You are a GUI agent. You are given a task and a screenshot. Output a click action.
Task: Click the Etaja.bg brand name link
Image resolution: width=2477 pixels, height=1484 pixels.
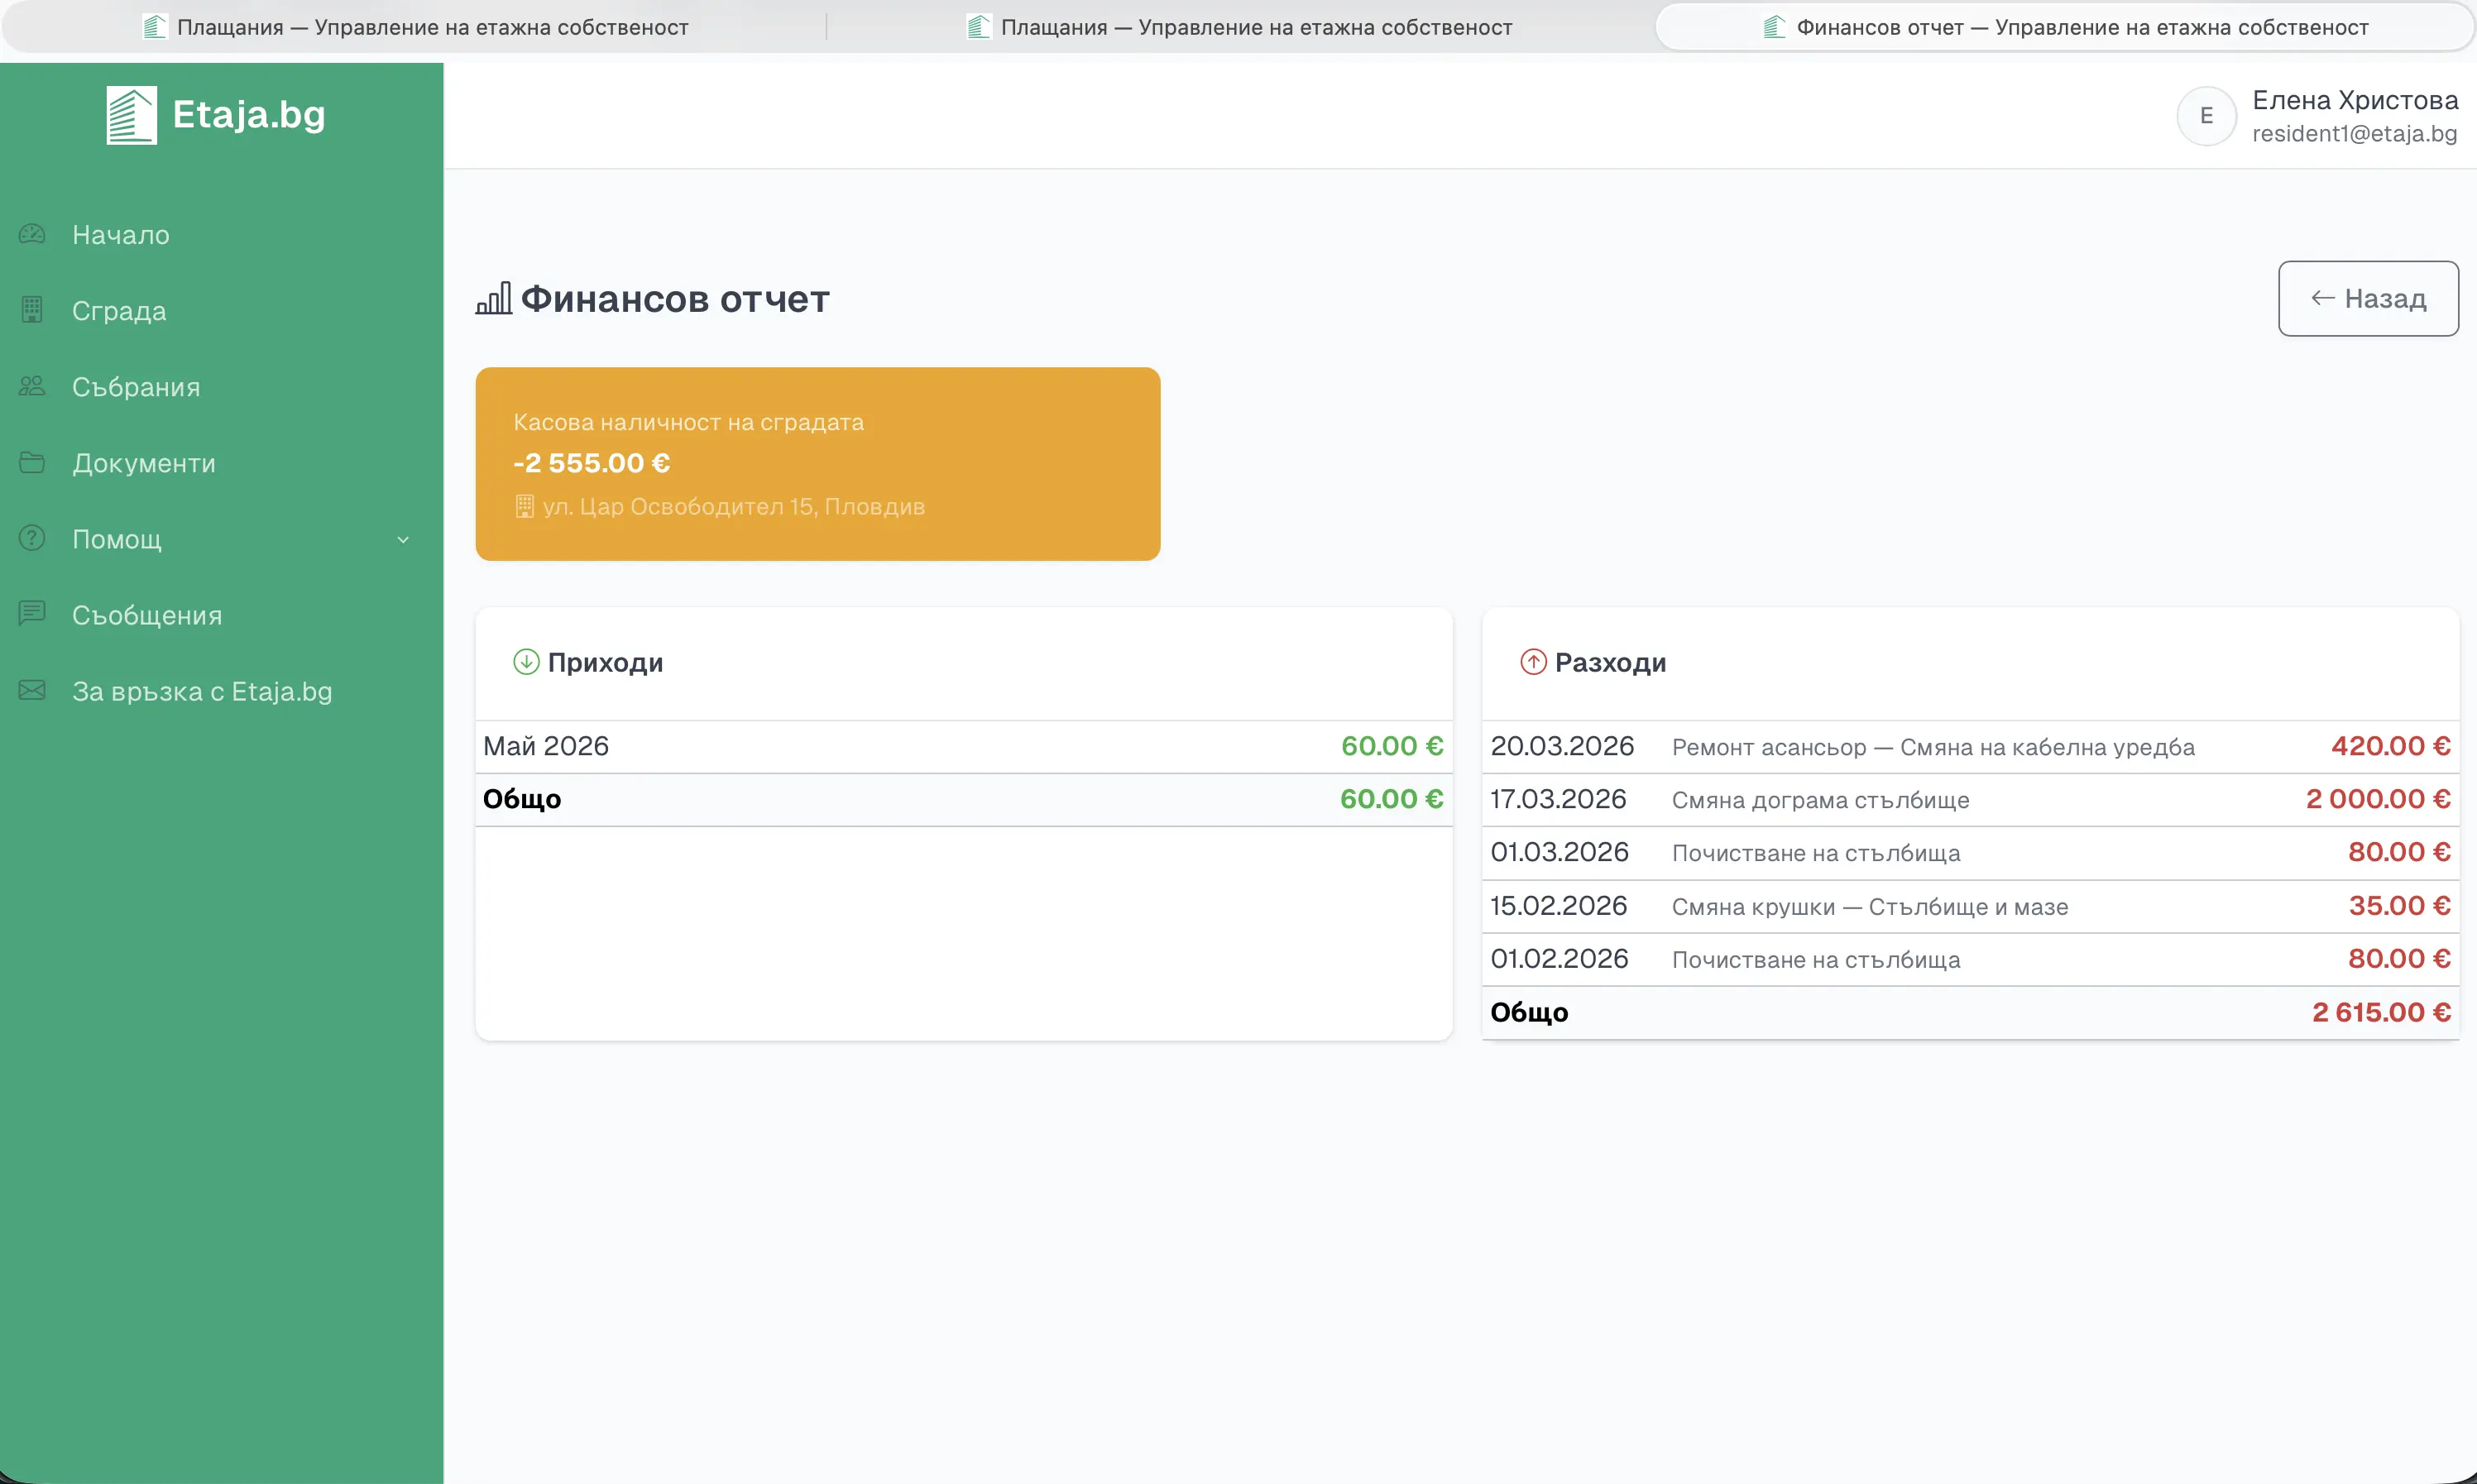tap(249, 115)
